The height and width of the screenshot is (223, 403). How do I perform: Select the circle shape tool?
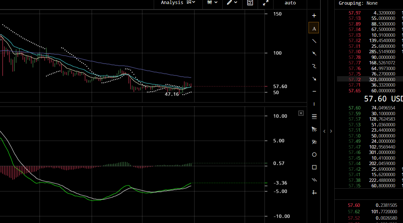(x=314, y=155)
